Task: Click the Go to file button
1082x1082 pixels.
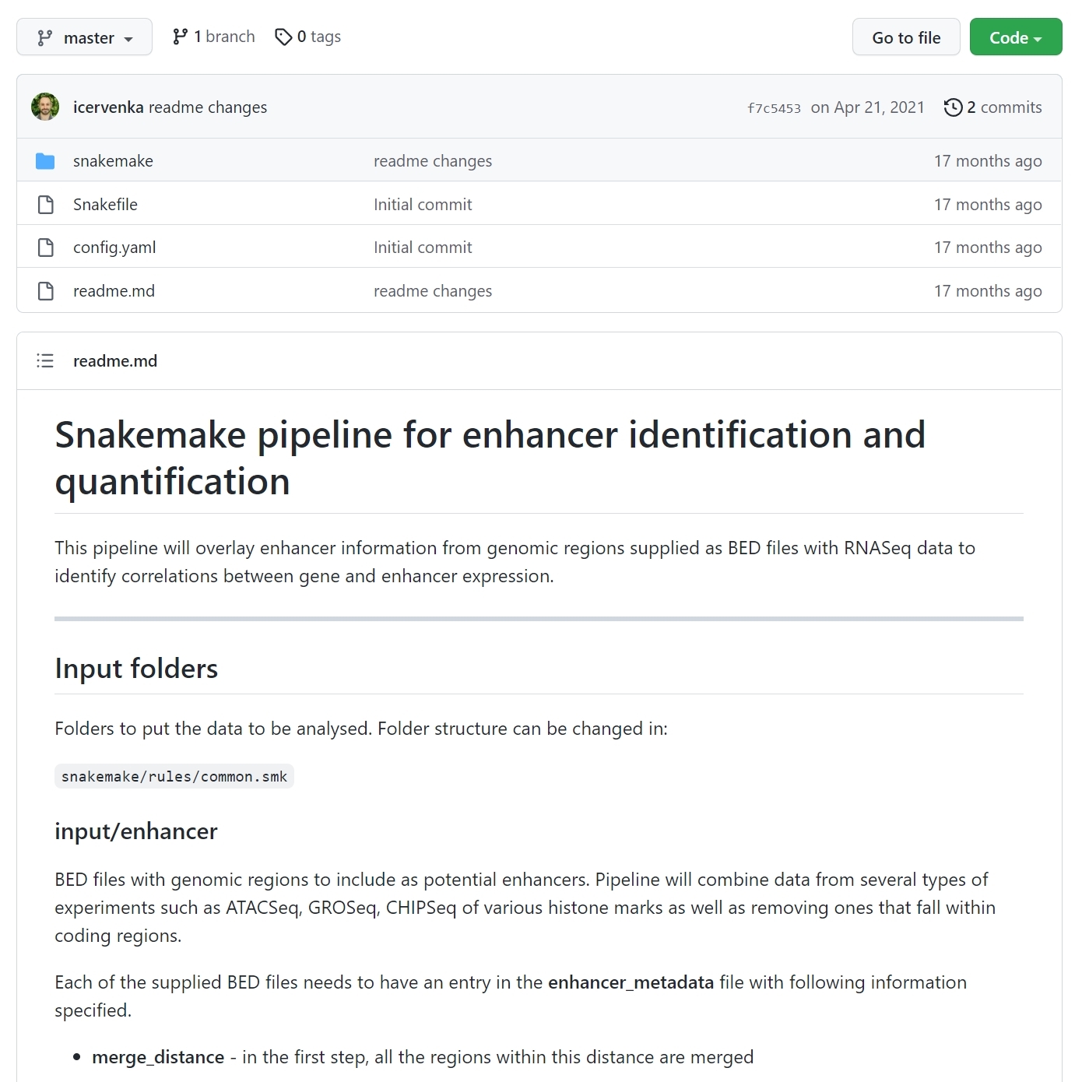Action: (906, 37)
